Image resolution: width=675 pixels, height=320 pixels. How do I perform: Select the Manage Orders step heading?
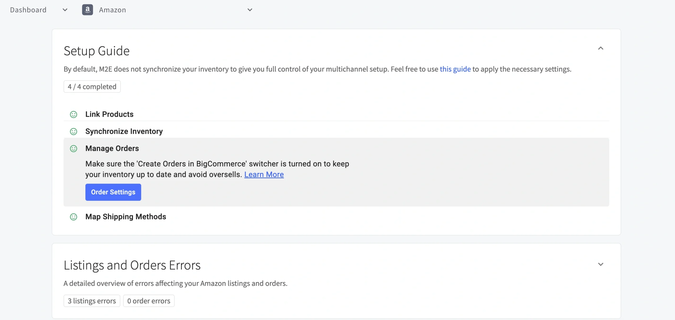112,149
